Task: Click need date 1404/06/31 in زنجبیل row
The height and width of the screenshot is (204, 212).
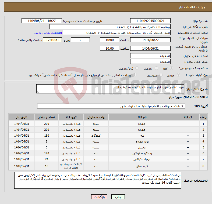Action: [x=22, y=147]
